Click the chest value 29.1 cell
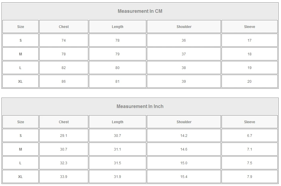The height and width of the screenshot is (186, 281). (x=64, y=136)
